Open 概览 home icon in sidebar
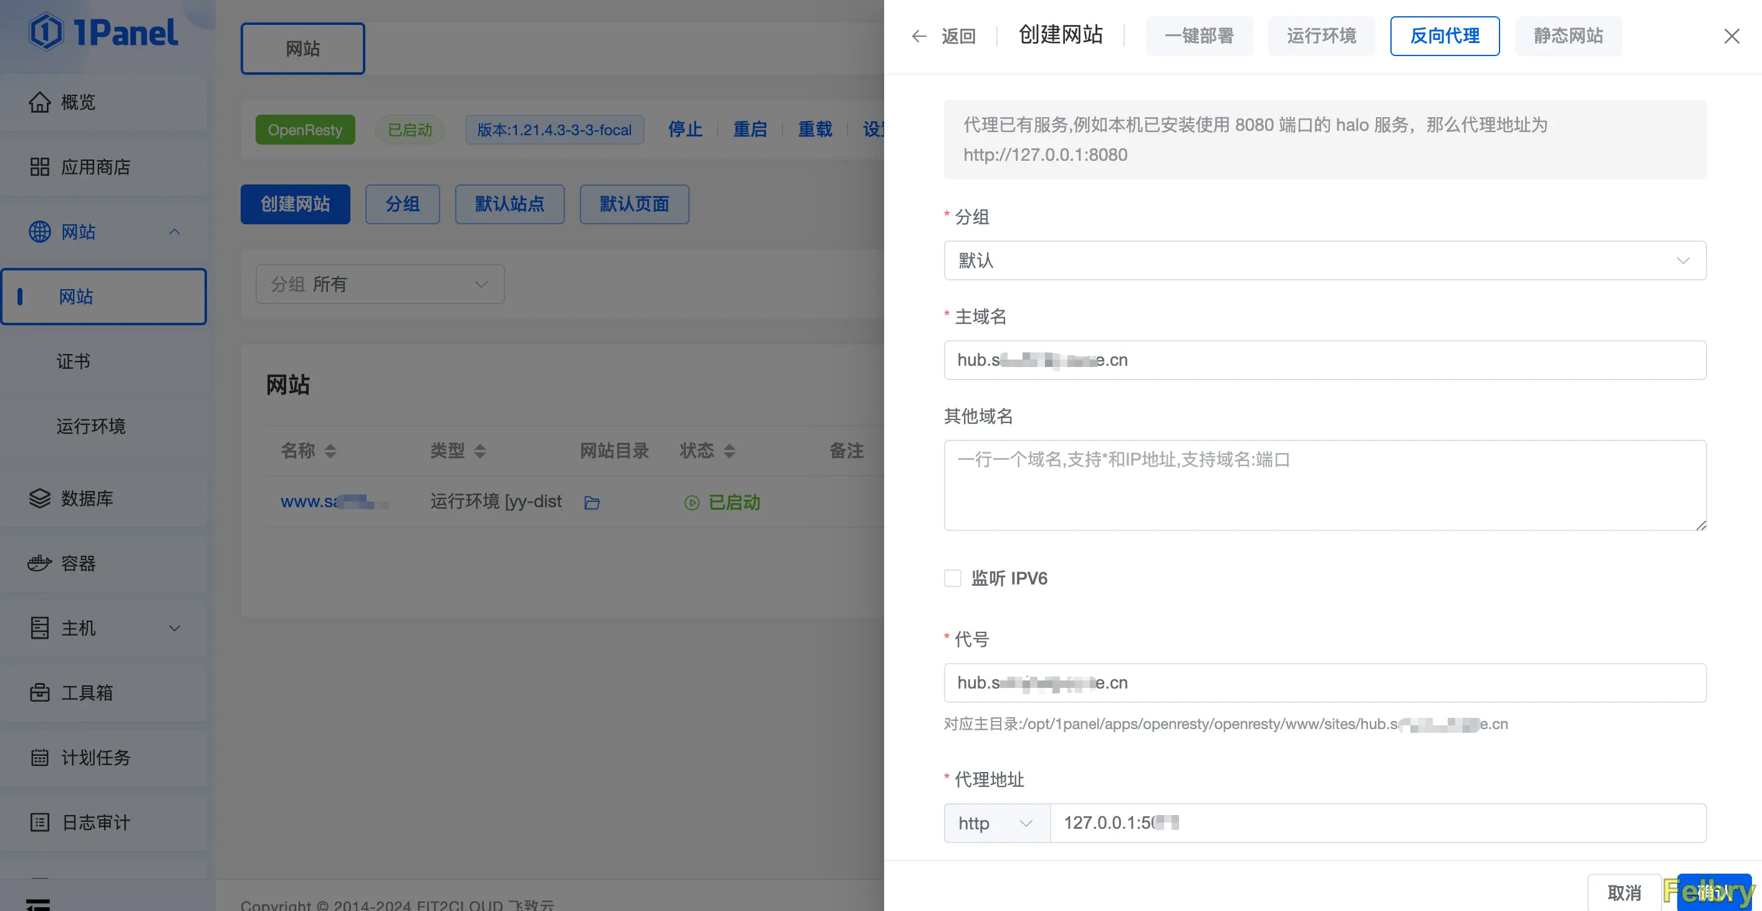The image size is (1762, 911). 40,103
